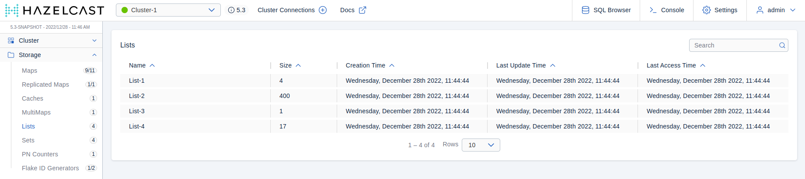805x179 pixels.
Task: Open the SQL Browser
Action: pyautogui.click(x=606, y=10)
